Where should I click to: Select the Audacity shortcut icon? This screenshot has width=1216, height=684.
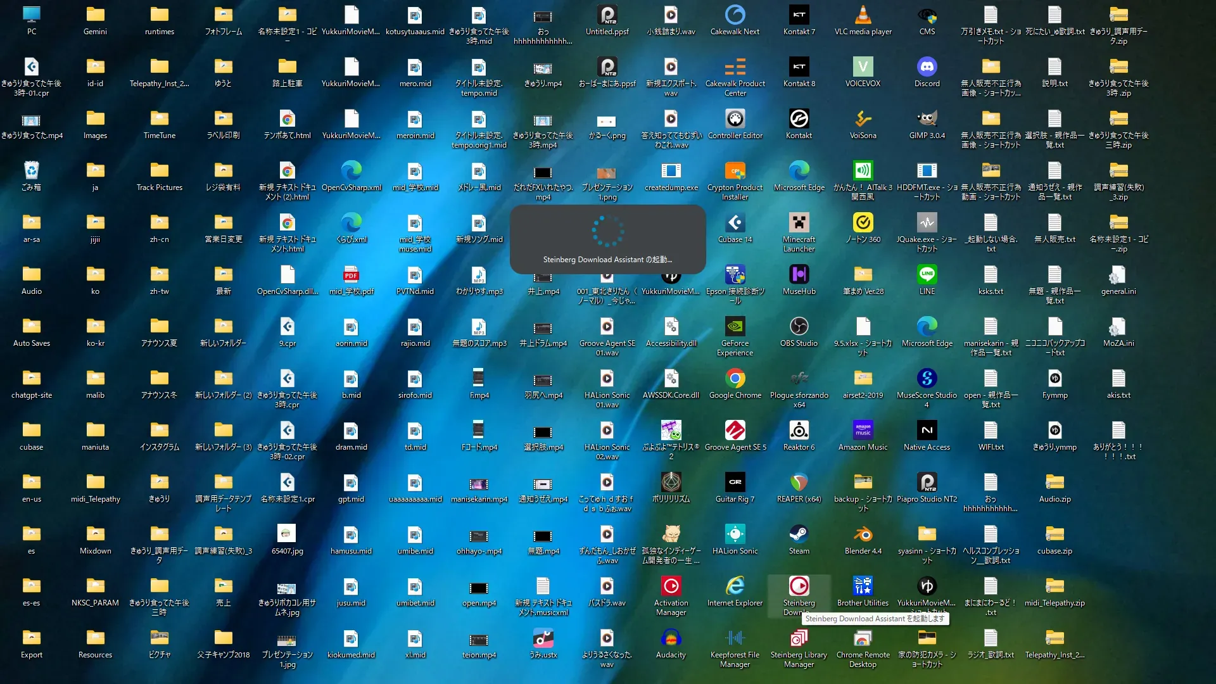pyautogui.click(x=671, y=638)
